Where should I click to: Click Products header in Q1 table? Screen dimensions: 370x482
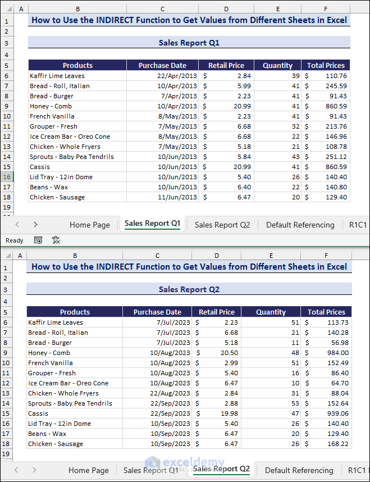click(77, 65)
